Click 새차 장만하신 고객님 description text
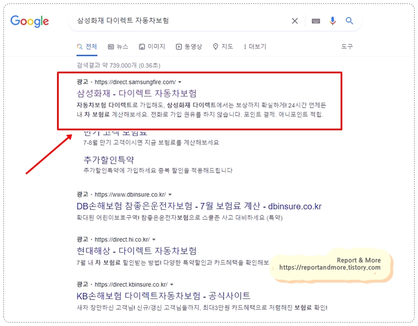418x326 pixels. coord(202,307)
